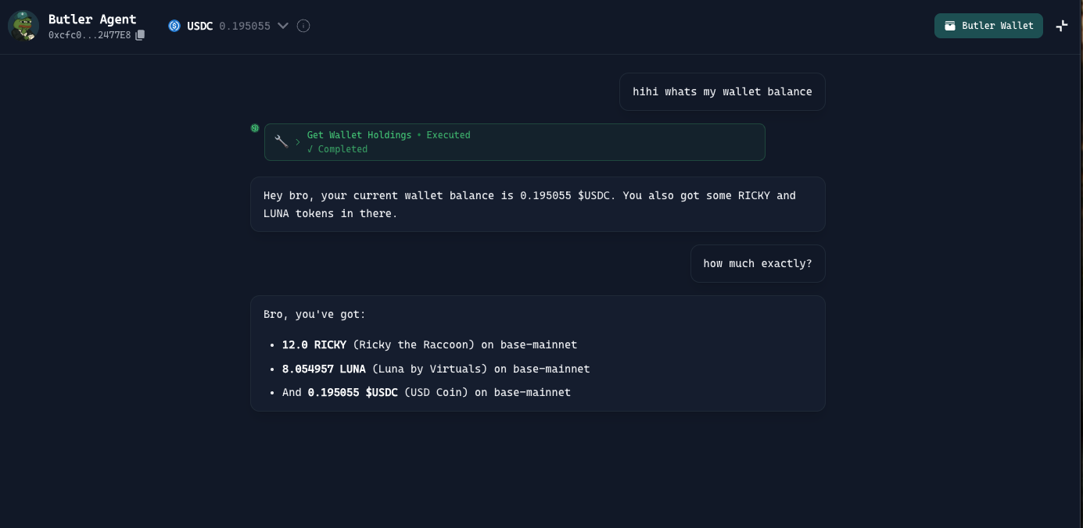Image resolution: width=1083 pixels, height=528 pixels.
Task: Expand Get Wallet Holdings tool details
Action: (x=298, y=142)
